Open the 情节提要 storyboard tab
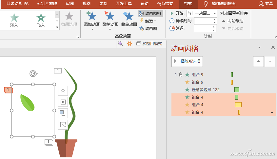Screen dimensions: 277x159 point(165,4)
